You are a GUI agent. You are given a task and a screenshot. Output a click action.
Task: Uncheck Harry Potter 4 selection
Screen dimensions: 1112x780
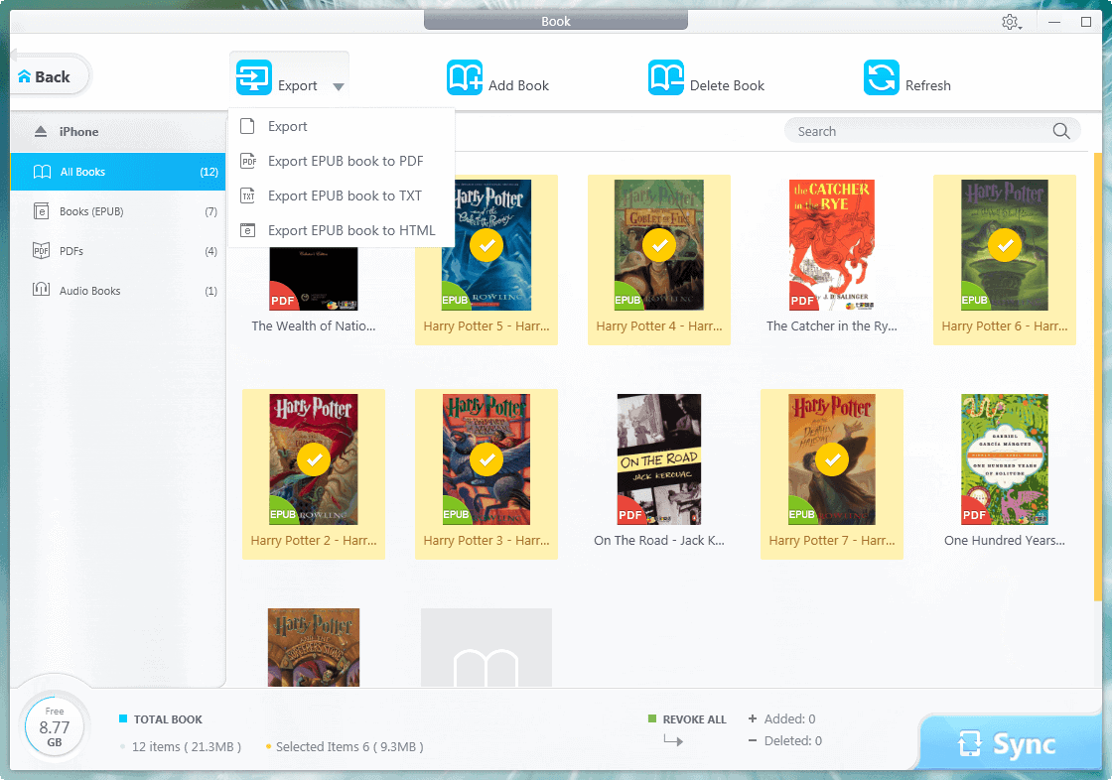tap(658, 244)
